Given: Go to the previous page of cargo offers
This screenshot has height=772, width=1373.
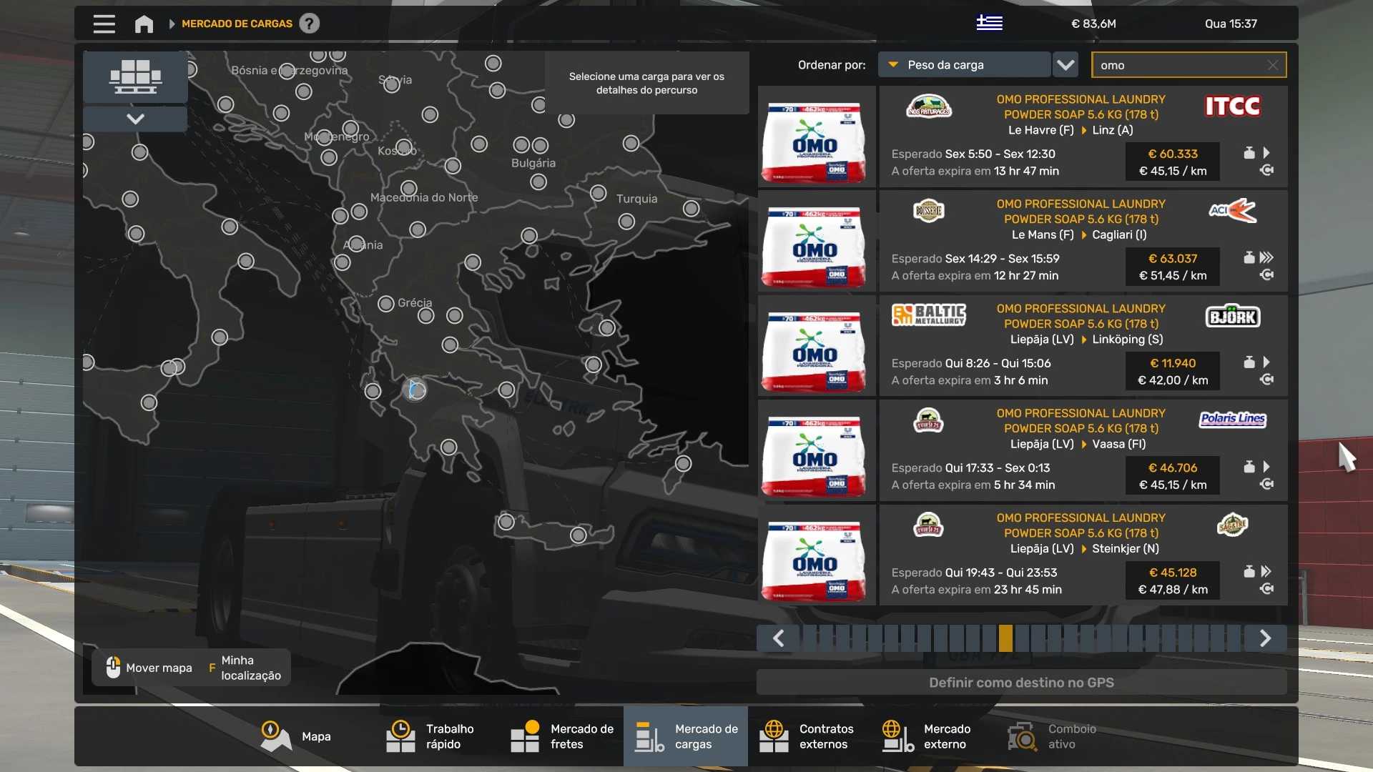Looking at the screenshot, I should pos(779,638).
